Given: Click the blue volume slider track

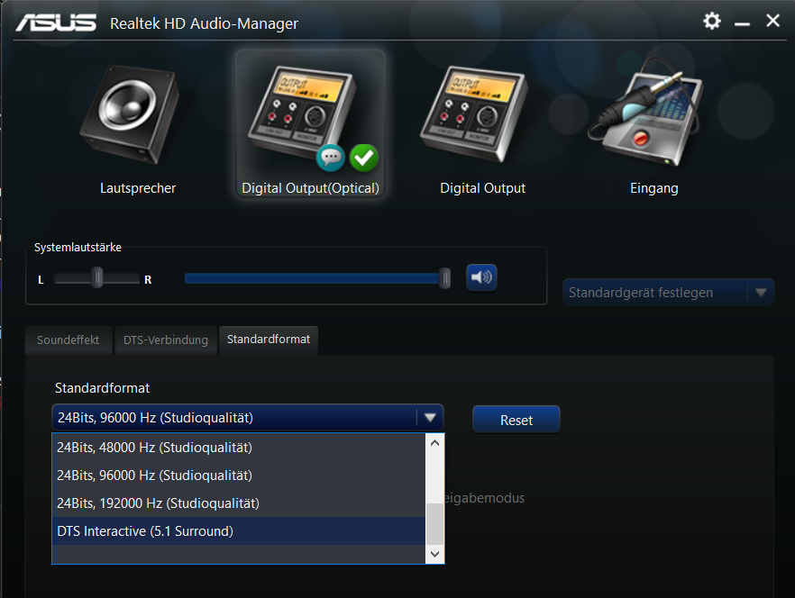Looking at the screenshot, I should coord(312,278).
